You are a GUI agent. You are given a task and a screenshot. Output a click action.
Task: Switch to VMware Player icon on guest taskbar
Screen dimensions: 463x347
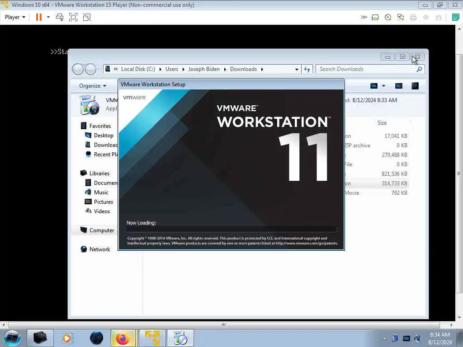[x=152, y=338]
